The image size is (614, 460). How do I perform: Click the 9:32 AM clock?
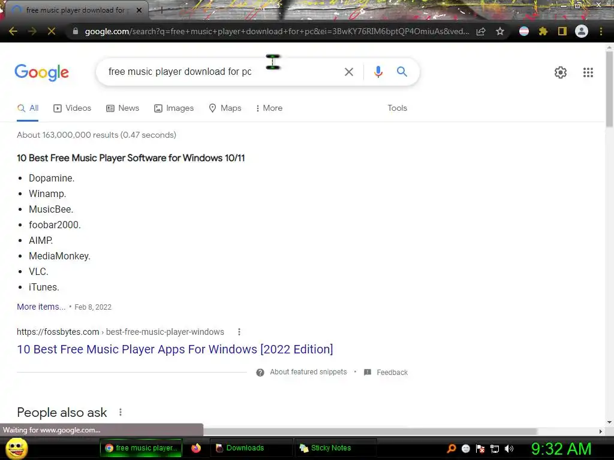click(x=561, y=449)
